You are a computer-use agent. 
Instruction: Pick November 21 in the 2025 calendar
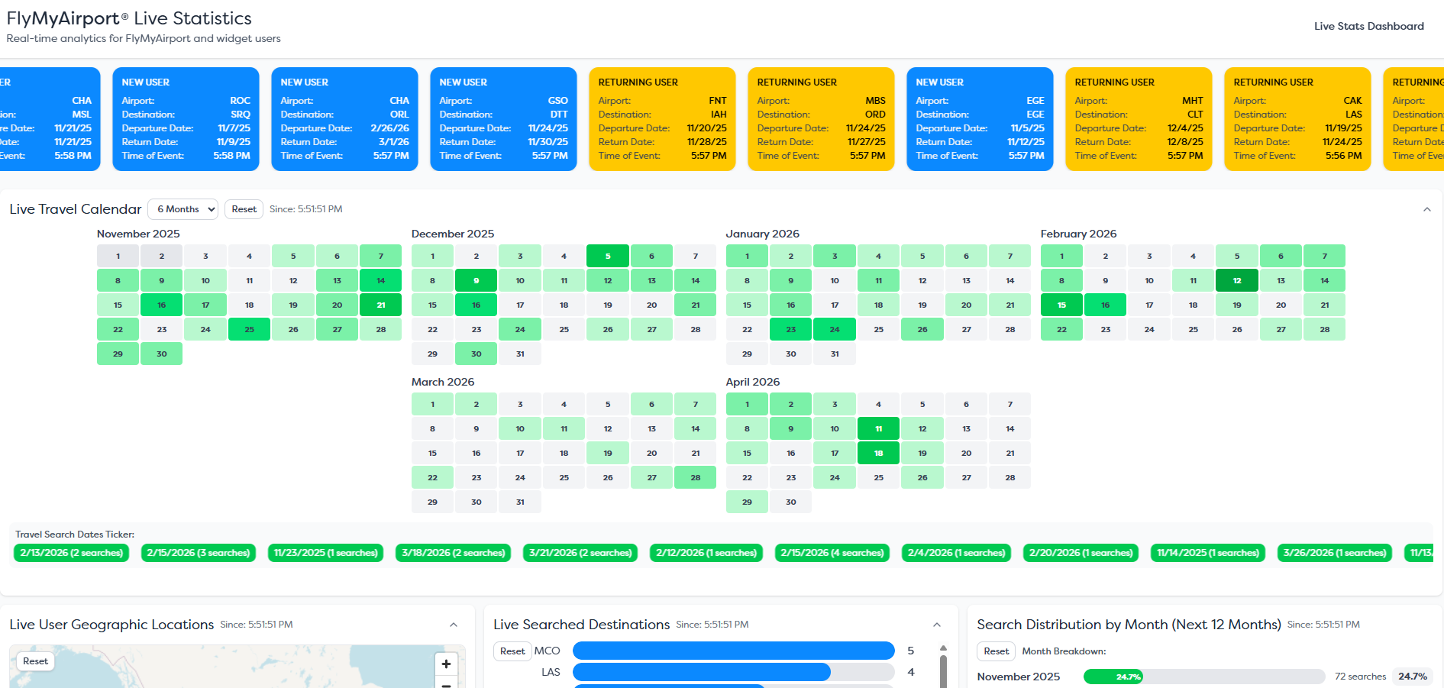click(380, 305)
